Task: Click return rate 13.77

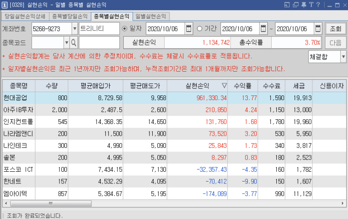Action: tap(250, 98)
